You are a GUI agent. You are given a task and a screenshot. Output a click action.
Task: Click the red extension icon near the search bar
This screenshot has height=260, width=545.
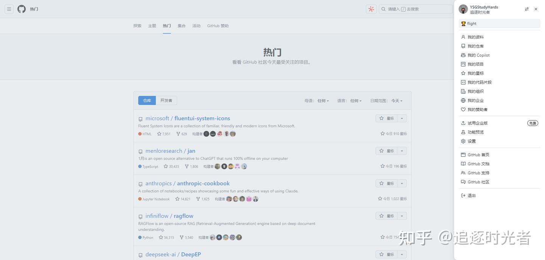[x=371, y=8]
